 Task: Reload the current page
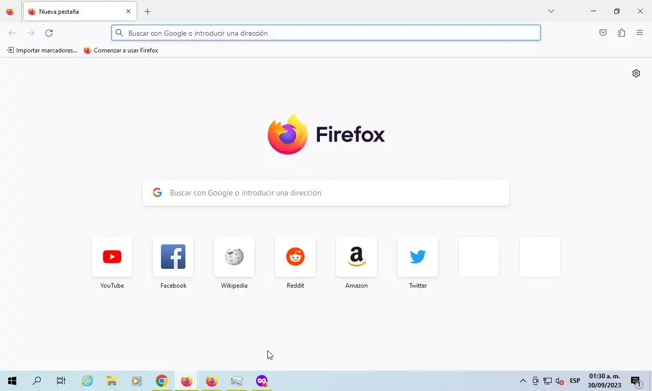coord(49,33)
